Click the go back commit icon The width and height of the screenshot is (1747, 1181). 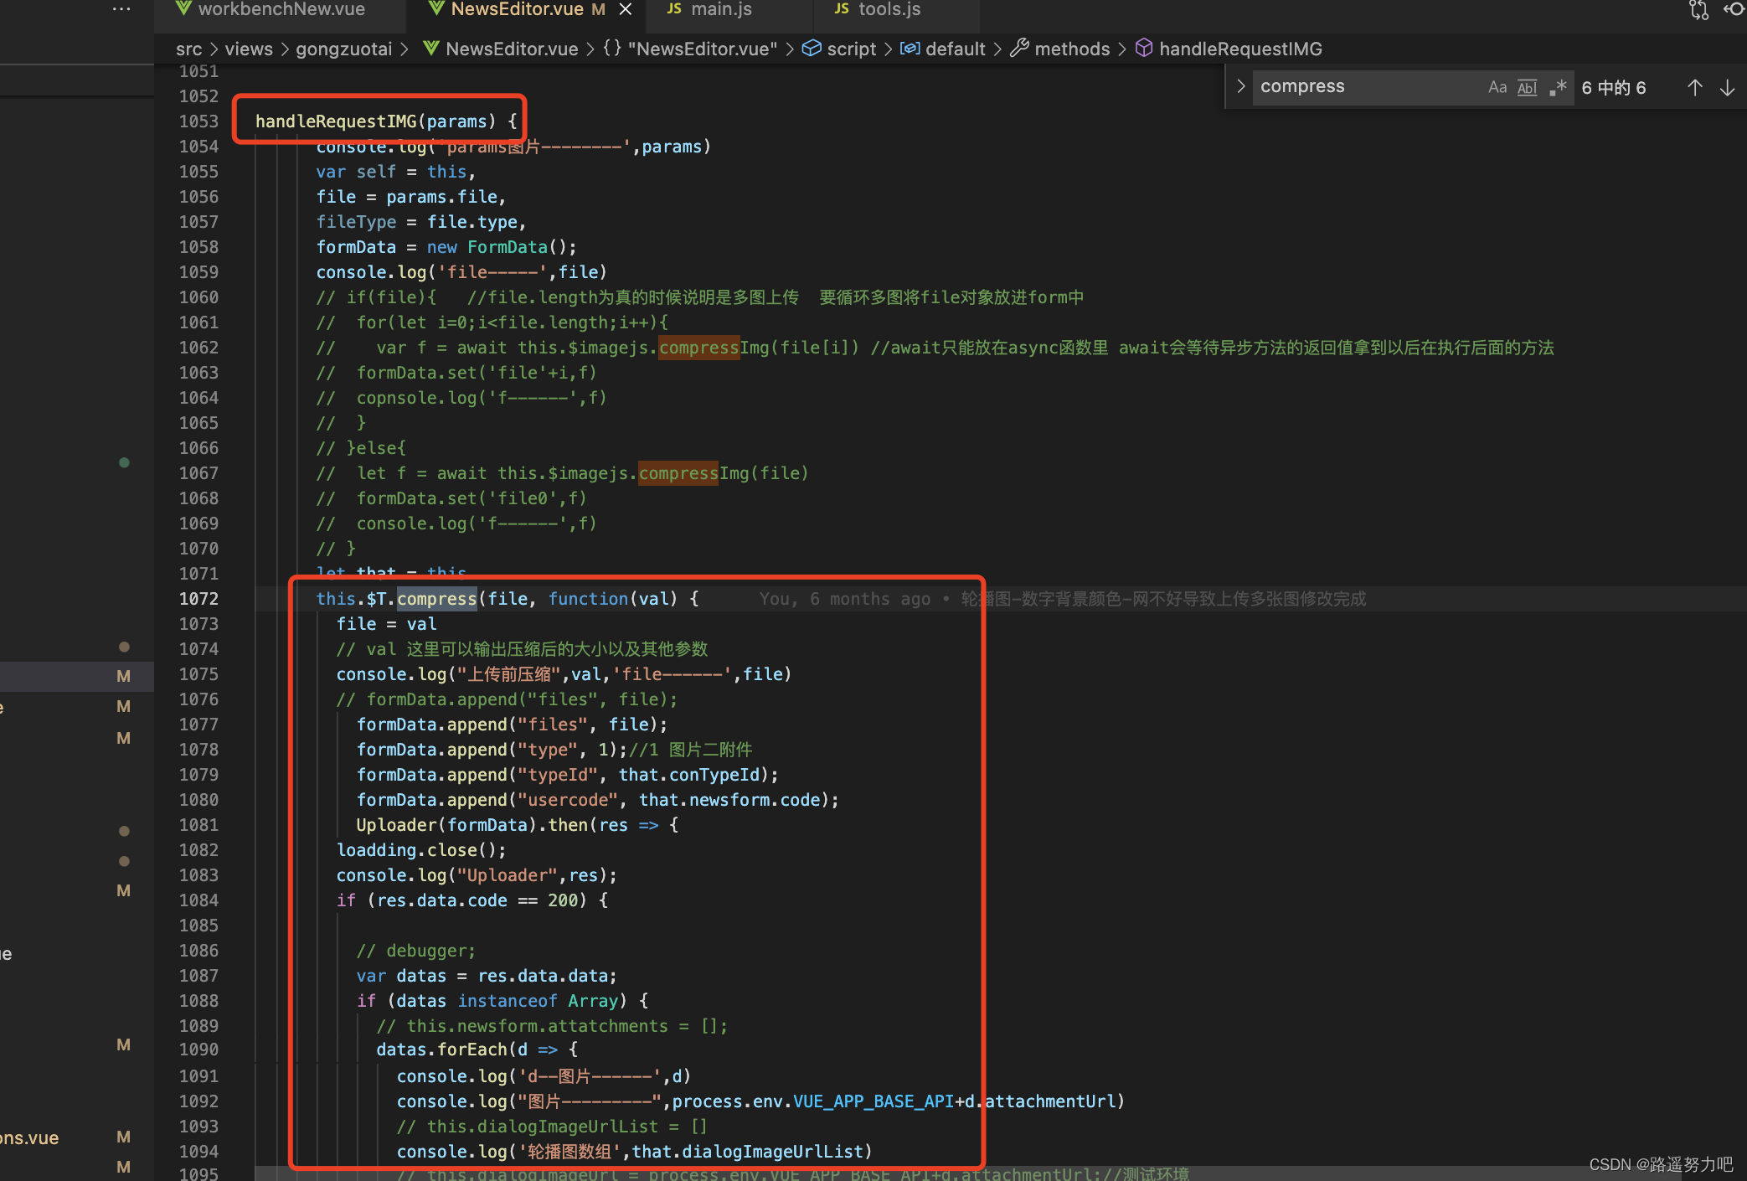pos(1734,10)
